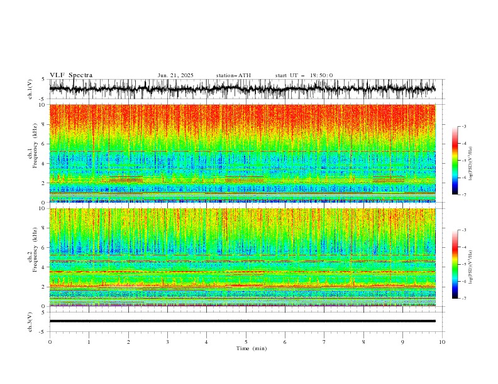Click the "VLF Spectra" plot title
Screen dimensions: 498x384
(71, 75)
